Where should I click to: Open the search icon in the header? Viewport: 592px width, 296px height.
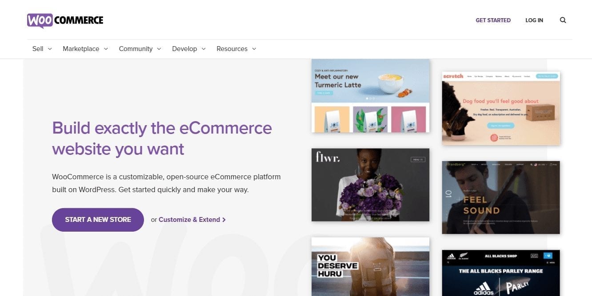click(563, 20)
